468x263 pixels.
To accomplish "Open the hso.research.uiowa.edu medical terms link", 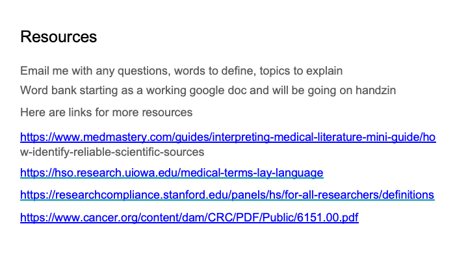I will click(x=172, y=173).
